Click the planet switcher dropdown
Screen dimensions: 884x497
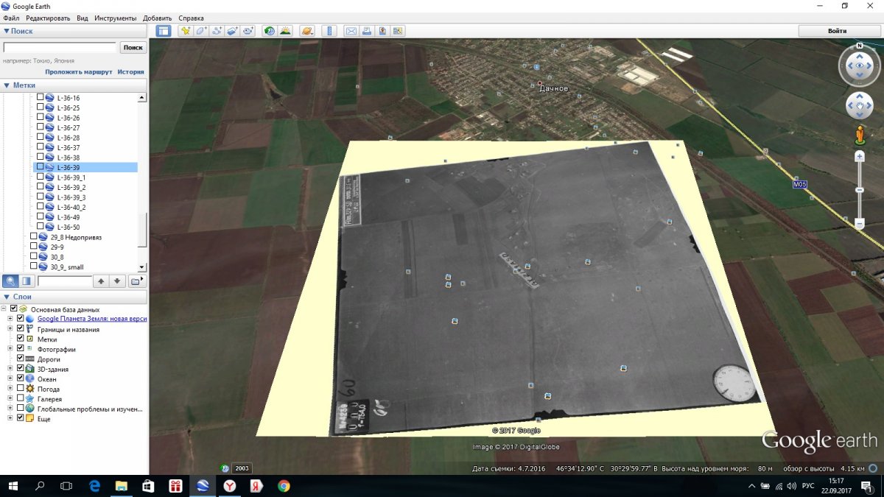[x=307, y=31]
